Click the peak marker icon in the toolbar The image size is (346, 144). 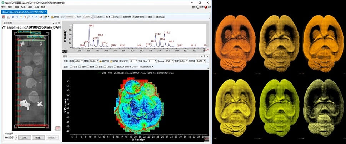click(8, 17)
